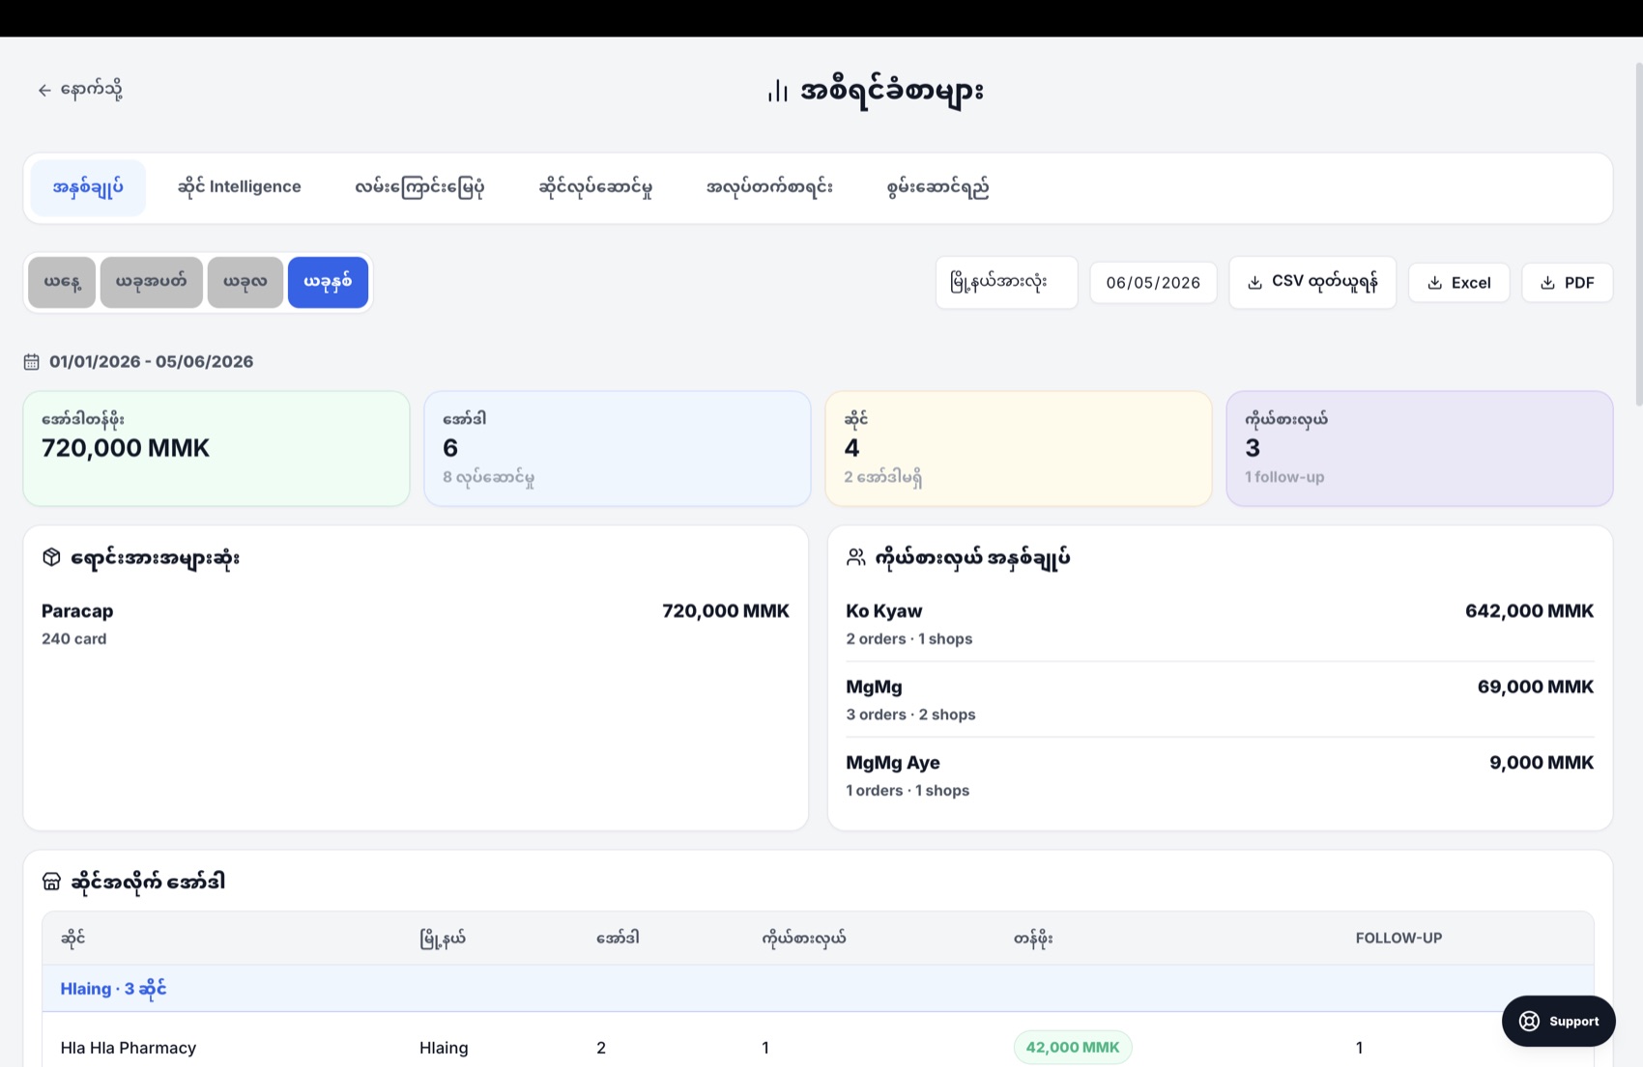This screenshot has height=1067, width=1643.
Task: Select the ယခုနှစ် this year filter
Action: click(328, 282)
